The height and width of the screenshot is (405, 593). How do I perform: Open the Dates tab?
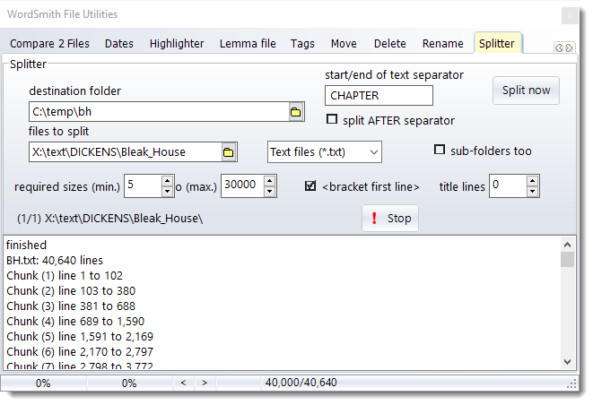[x=119, y=44]
